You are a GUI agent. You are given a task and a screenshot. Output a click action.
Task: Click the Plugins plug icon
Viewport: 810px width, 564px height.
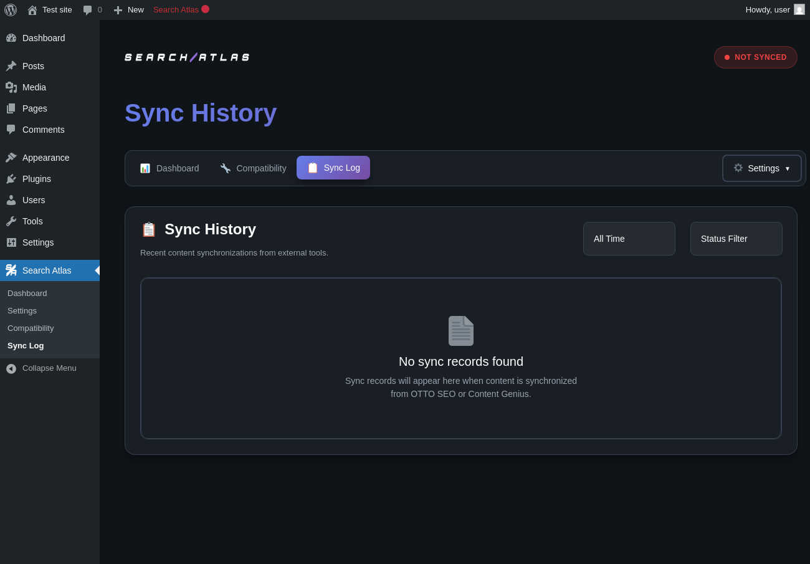tap(11, 179)
